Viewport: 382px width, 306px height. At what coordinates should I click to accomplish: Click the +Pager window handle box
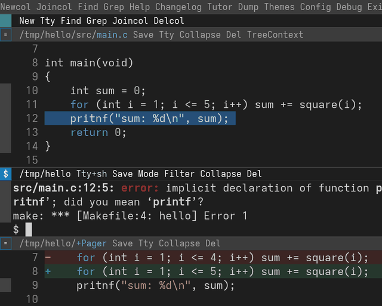pyautogui.click(x=5, y=243)
